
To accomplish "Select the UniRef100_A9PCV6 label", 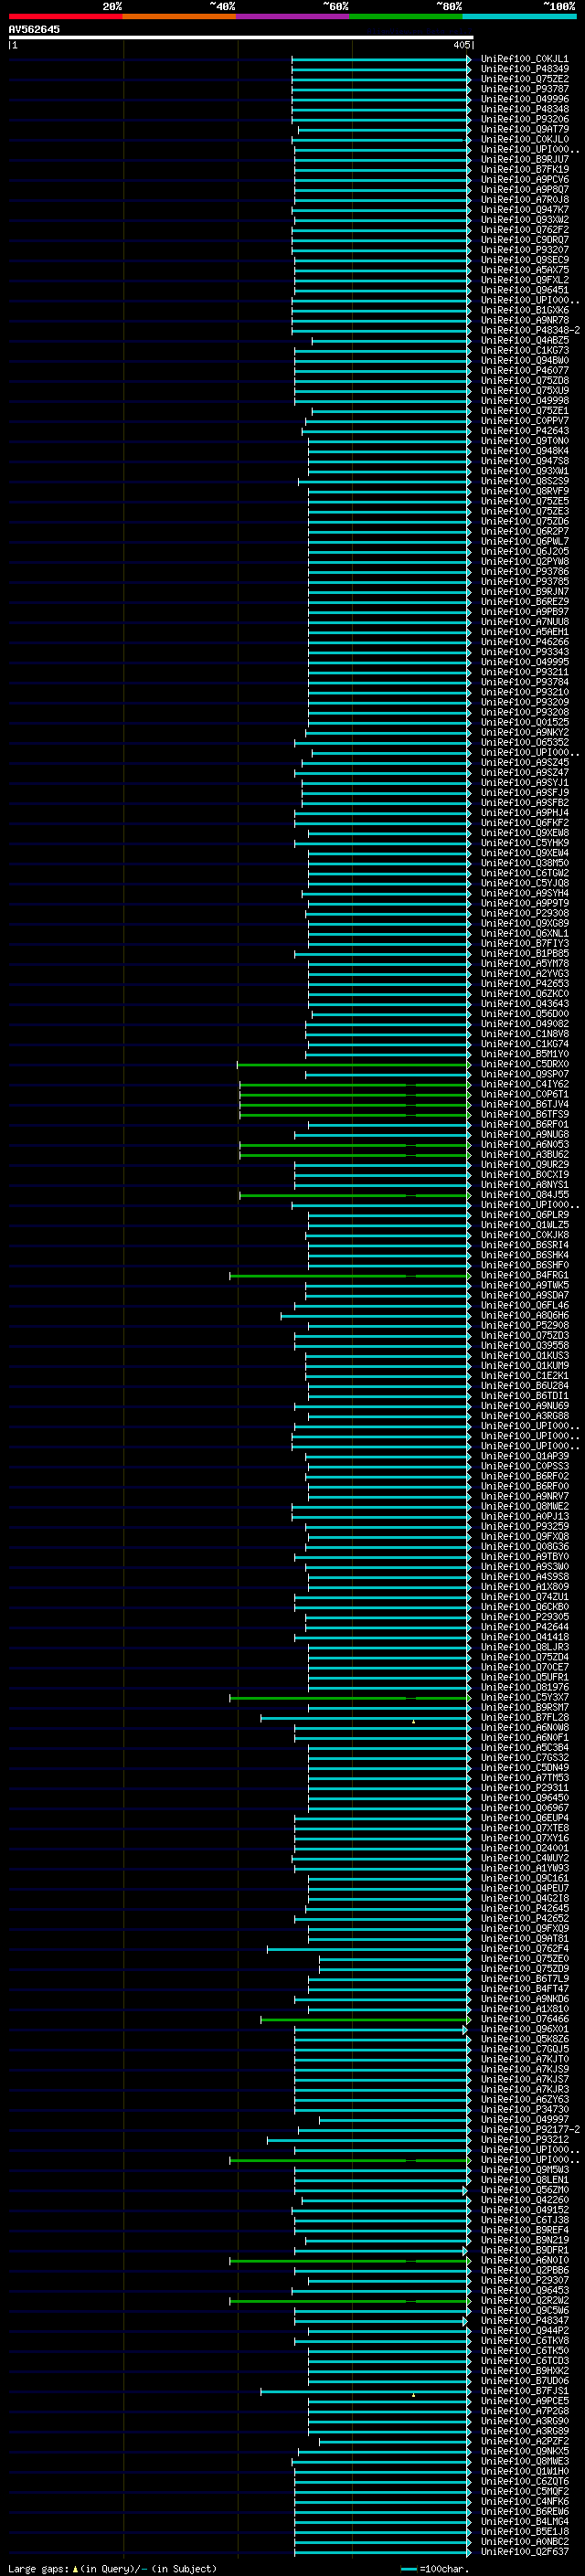I will 524,179.
